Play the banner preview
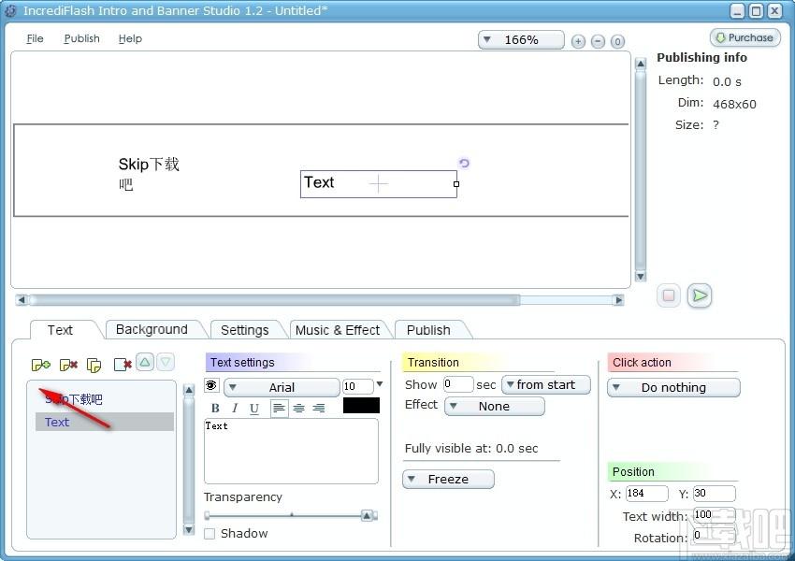Screen dimensions: 795x561 [700, 295]
